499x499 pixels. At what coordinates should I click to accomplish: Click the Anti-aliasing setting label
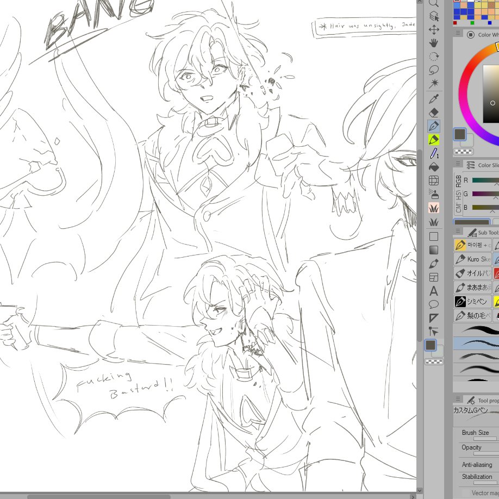477,465
